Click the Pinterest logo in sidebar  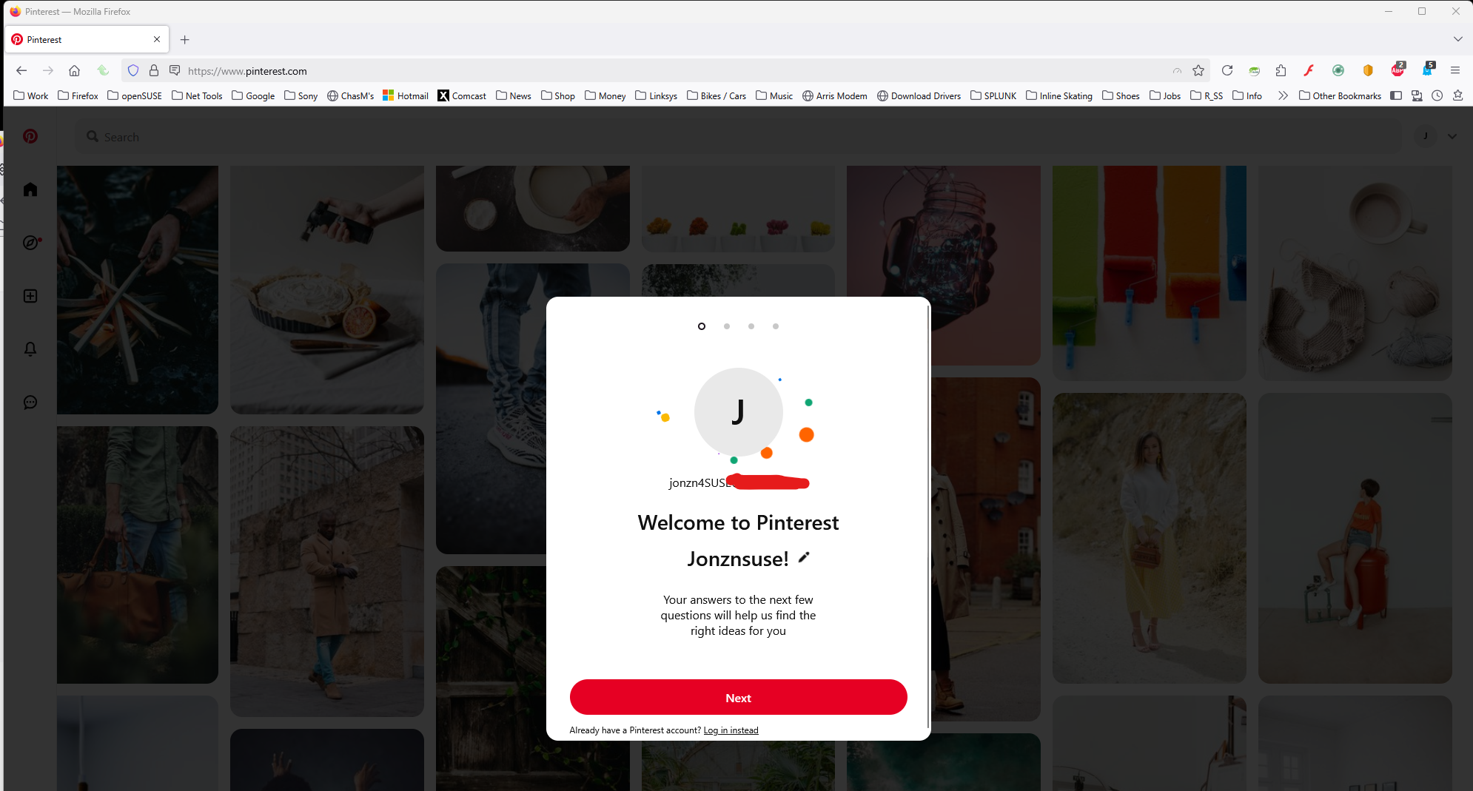pyautogui.click(x=30, y=137)
